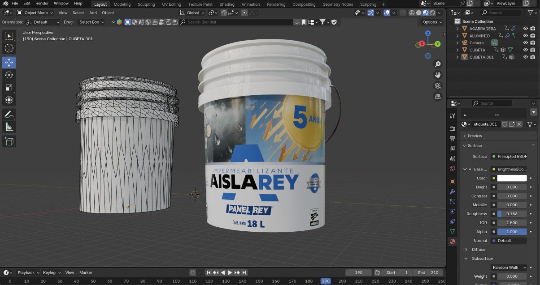Click the Z axis on the navigation gizmo

[x=428, y=34]
